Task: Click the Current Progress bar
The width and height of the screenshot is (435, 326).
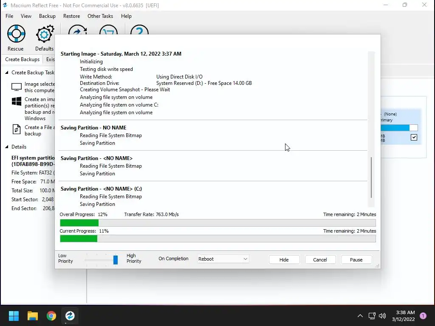Action: pos(218,239)
